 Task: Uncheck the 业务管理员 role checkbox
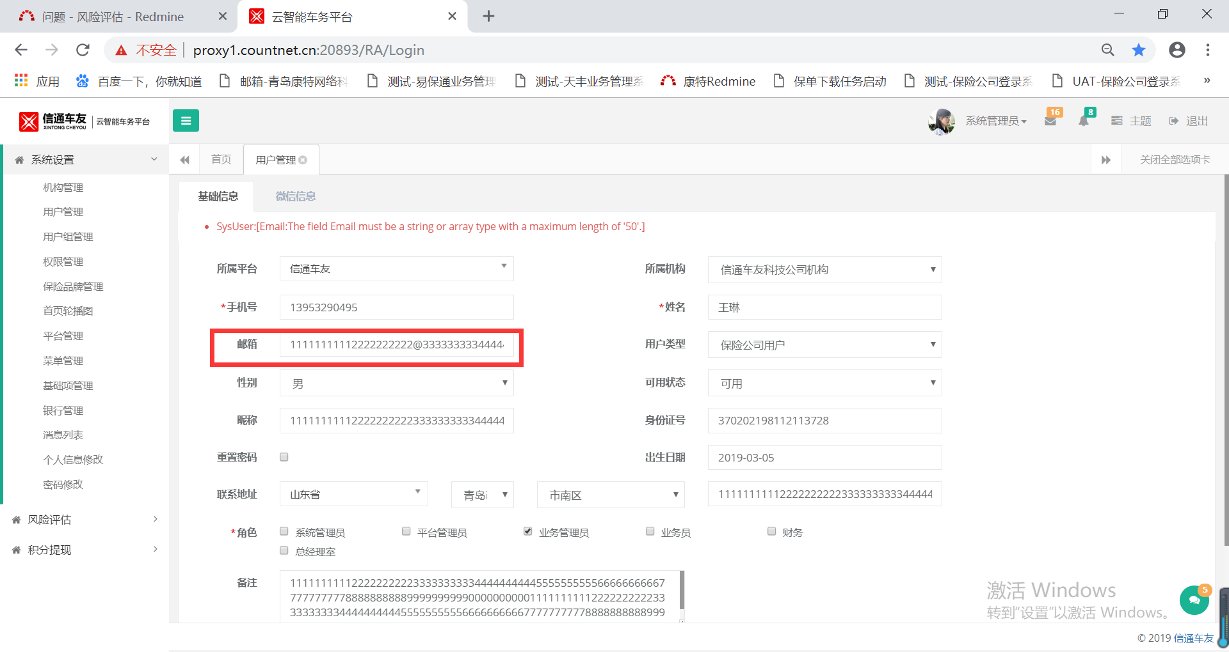coord(527,531)
